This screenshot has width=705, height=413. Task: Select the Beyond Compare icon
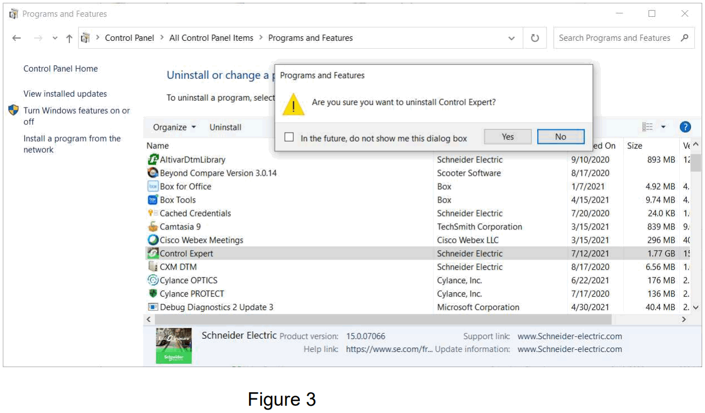tap(152, 173)
